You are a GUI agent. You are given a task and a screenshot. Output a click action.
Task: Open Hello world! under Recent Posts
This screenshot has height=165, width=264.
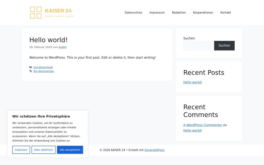click(x=192, y=82)
